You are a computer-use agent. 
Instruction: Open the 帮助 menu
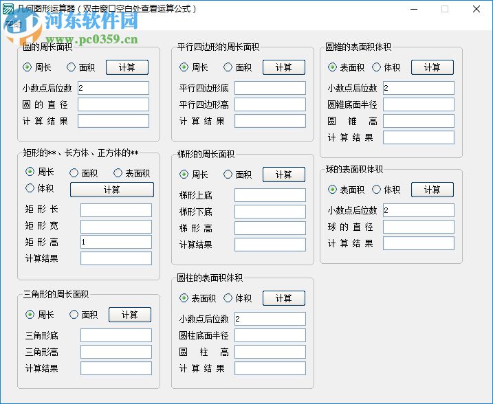tap(14, 24)
